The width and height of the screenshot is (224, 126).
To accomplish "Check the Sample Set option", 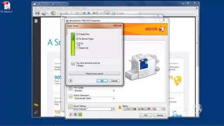I will click(x=77, y=48).
